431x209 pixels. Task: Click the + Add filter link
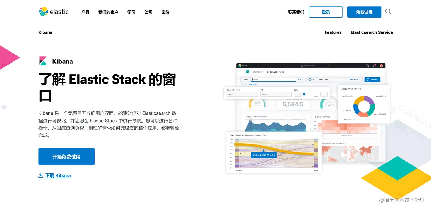point(252,84)
